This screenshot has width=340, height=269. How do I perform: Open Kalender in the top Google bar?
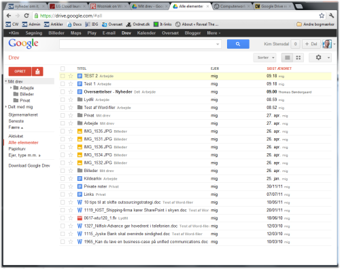point(146,33)
